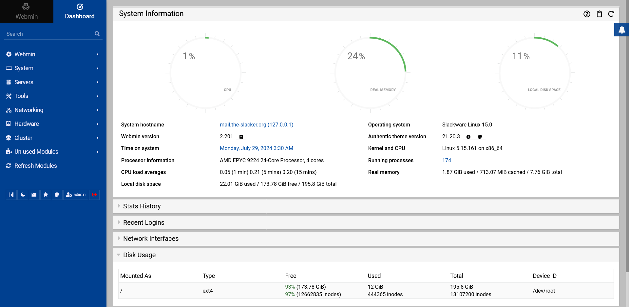The height and width of the screenshot is (307, 629).
Task: Click the System laptop icon
Action: click(x=9, y=68)
